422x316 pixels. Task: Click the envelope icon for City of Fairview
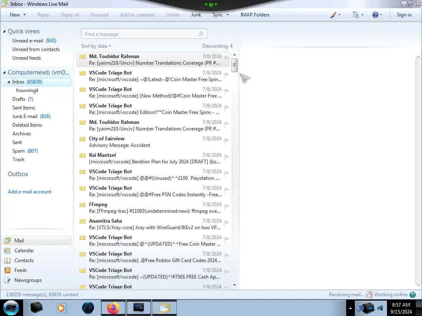tap(82, 139)
